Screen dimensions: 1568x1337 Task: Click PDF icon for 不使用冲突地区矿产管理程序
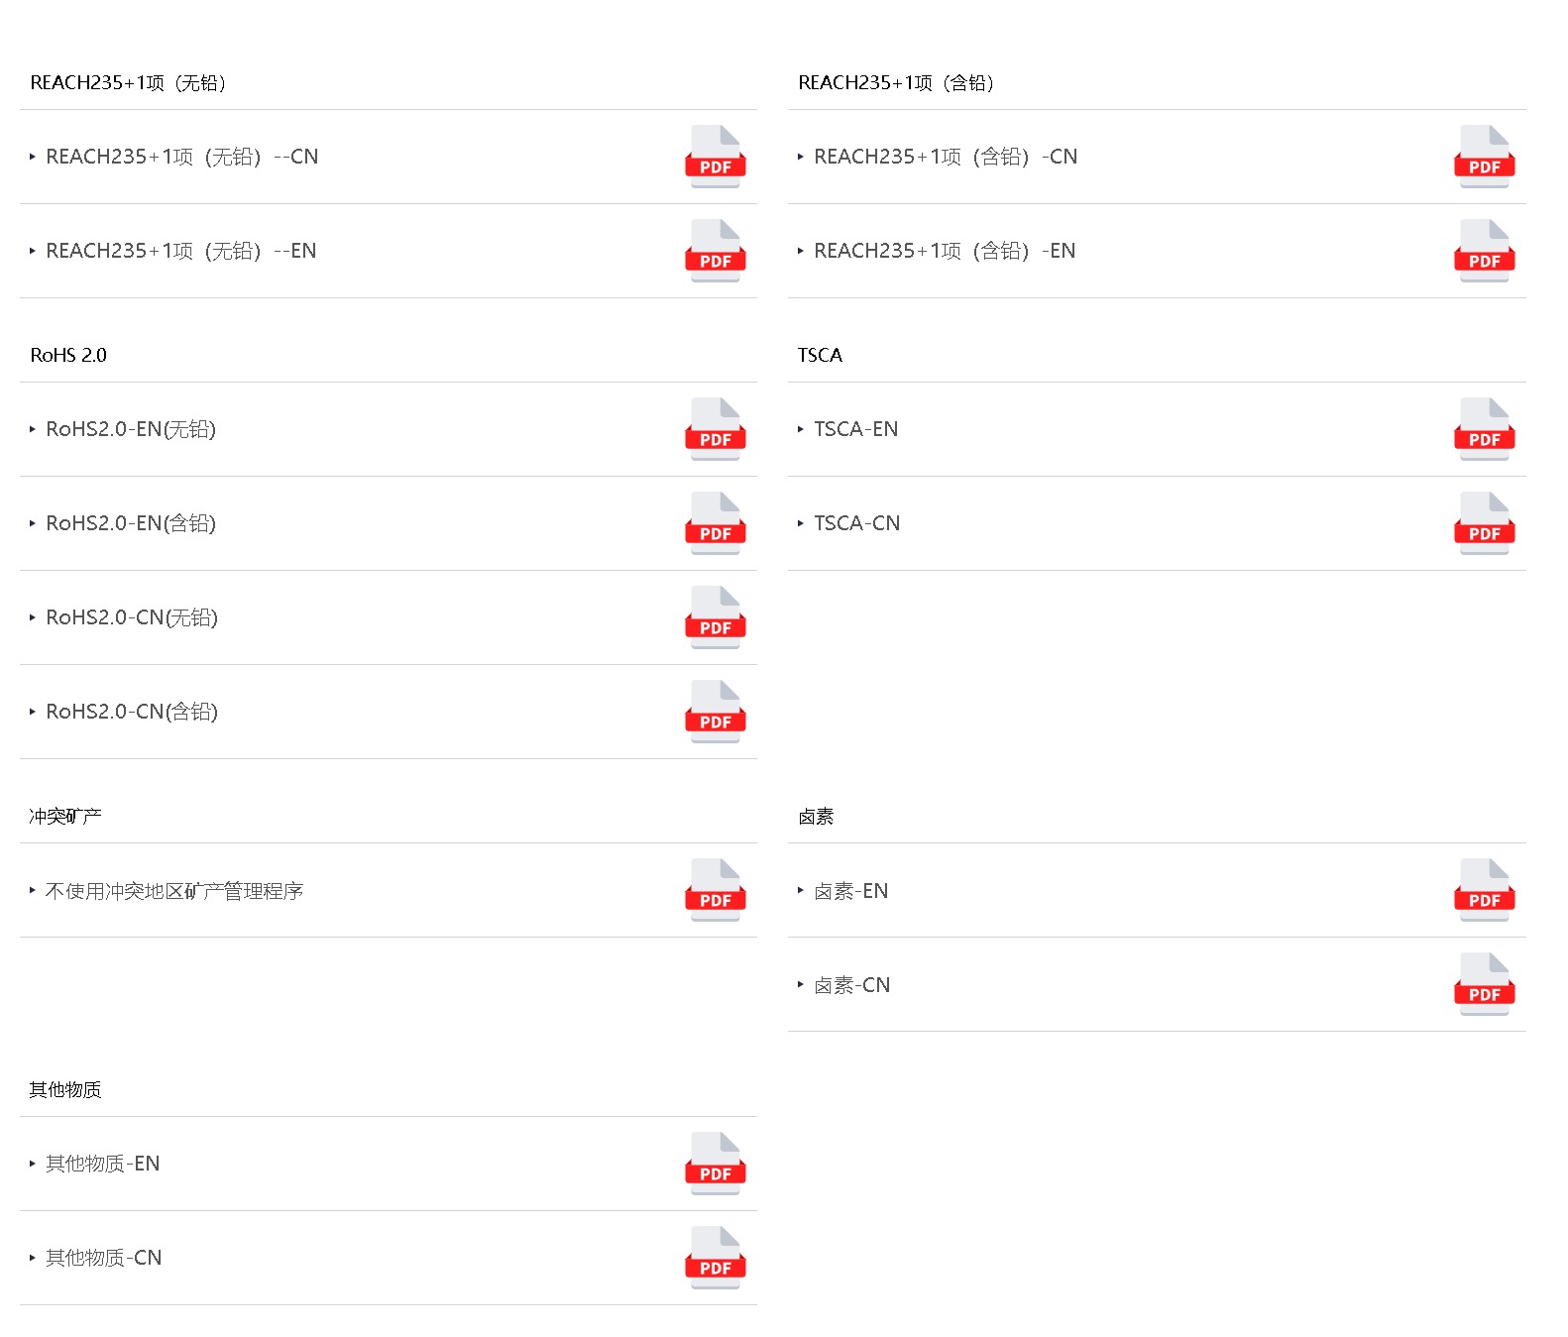point(716,890)
